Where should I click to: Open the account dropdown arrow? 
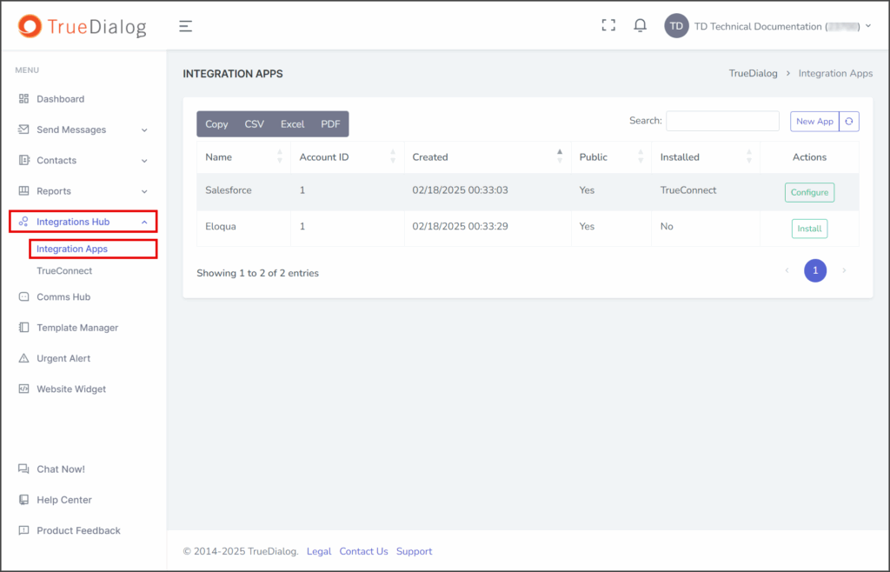[868, 26]
